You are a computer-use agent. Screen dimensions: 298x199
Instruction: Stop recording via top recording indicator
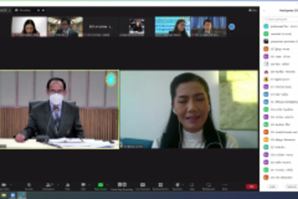43,10
